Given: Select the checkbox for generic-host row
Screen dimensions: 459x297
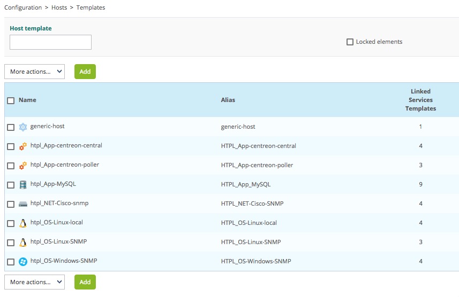Looking at the screenshot, I should (11, 128).
